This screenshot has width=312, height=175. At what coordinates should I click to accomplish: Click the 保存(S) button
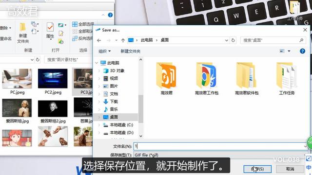pos(257,169)
